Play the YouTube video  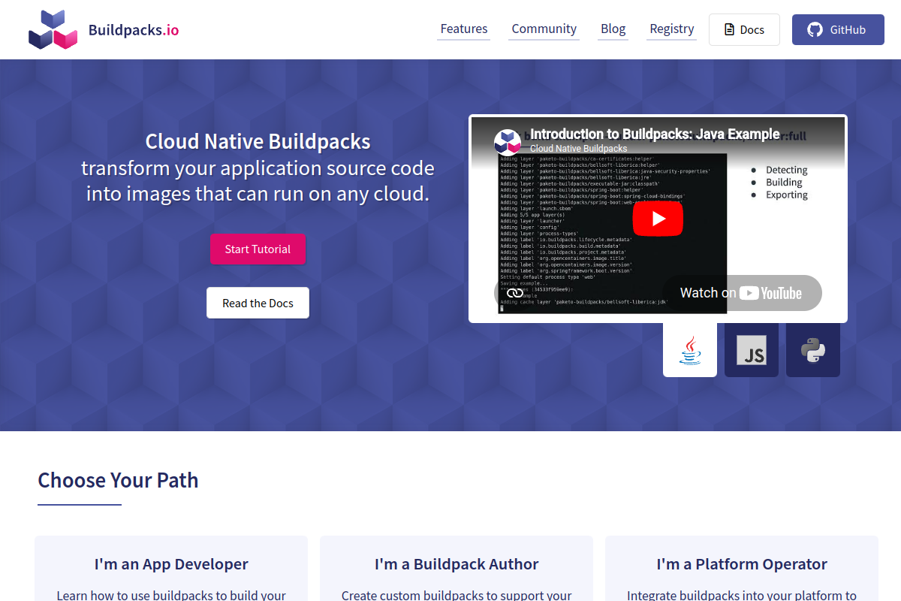(658, 219)
